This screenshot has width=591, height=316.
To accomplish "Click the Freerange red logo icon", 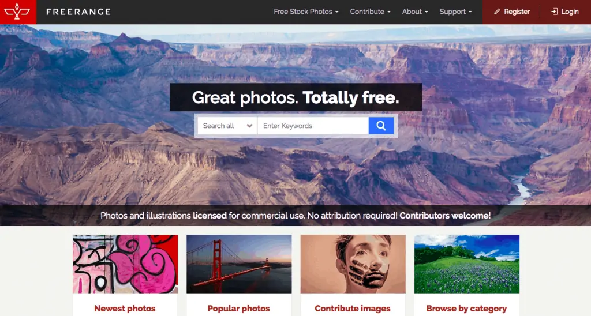I will (x=18, y=12).
